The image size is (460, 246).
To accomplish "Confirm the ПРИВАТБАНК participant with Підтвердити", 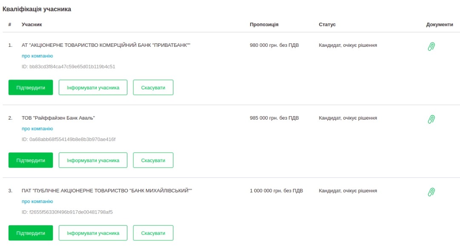I will click(x=31, y=87).
